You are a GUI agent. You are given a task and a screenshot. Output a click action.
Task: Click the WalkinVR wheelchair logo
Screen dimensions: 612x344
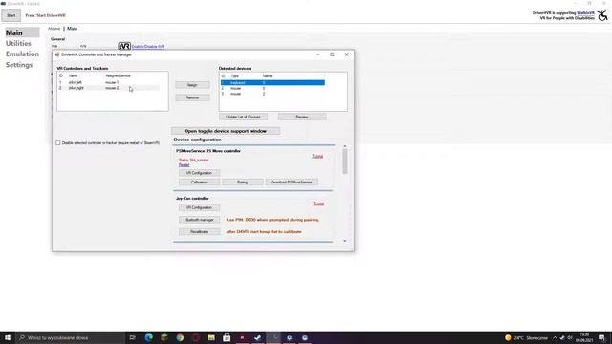tap(603, 15)
